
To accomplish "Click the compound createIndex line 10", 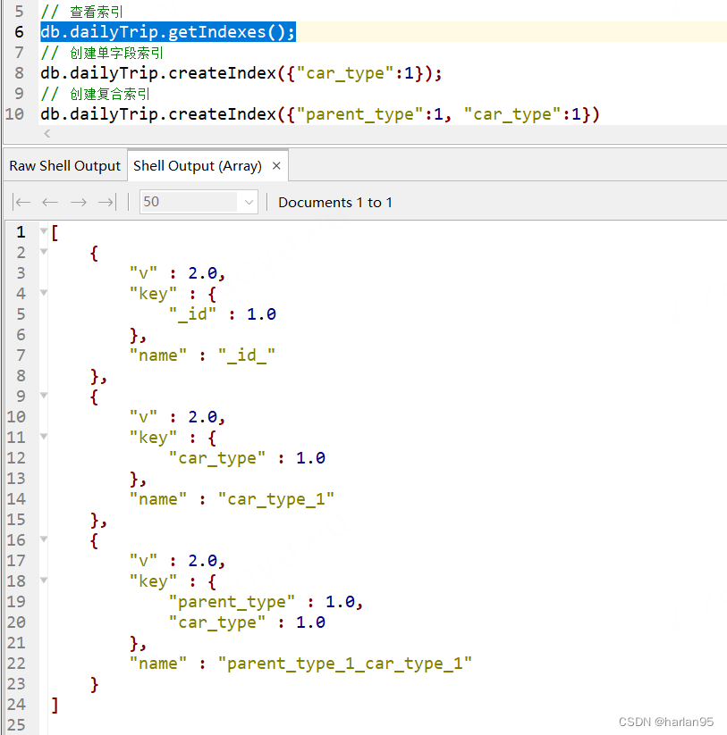I will click(320, 114).
